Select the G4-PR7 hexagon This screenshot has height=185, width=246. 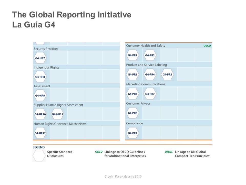point(150,94)
